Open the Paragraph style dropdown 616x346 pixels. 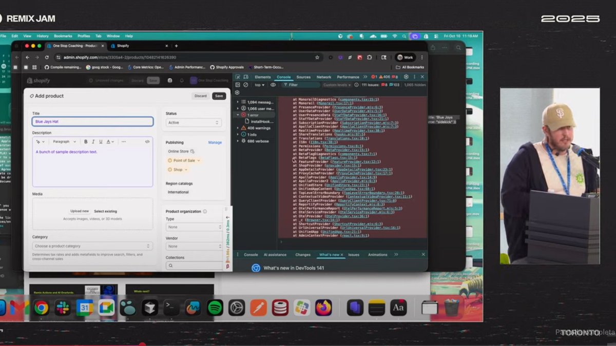(65, 141)
